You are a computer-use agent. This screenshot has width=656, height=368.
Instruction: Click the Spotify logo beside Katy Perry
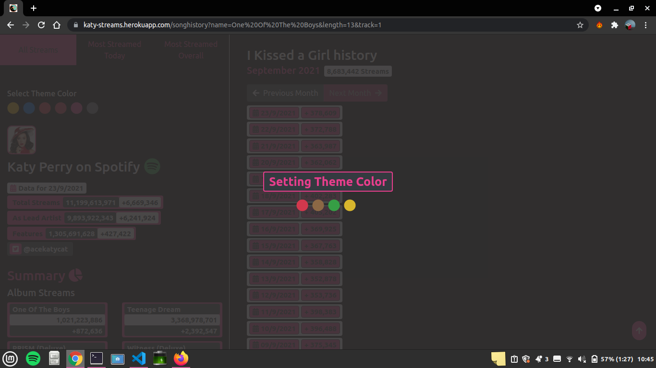tap(152, 167)
